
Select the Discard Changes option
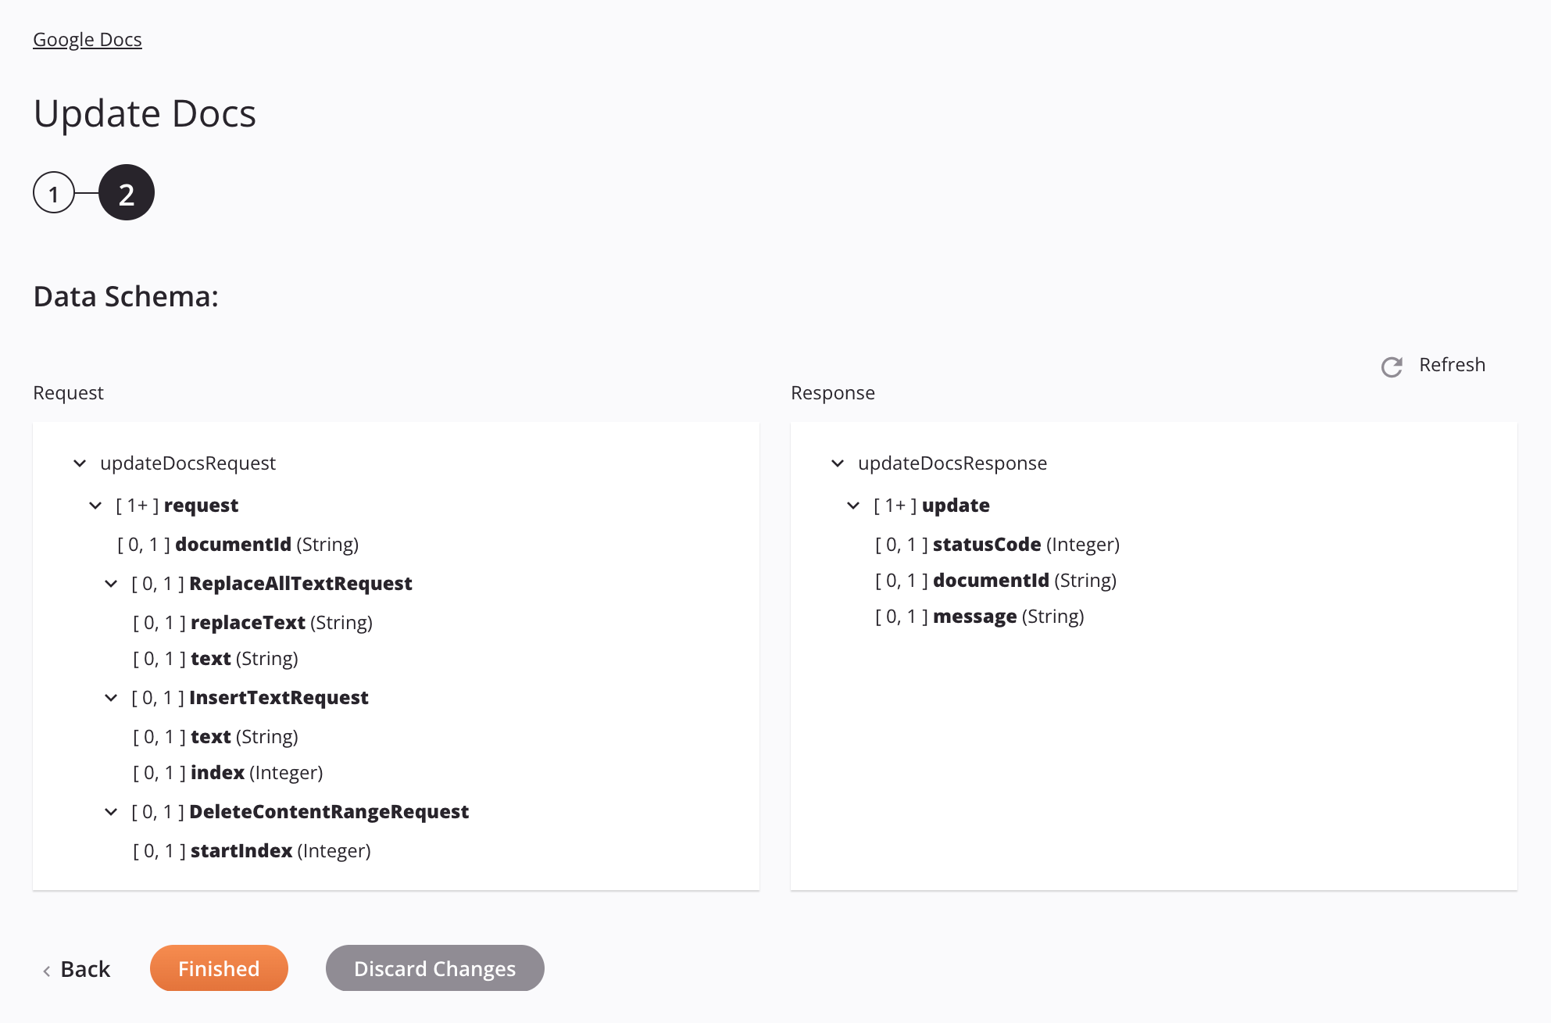click(434, 967)
